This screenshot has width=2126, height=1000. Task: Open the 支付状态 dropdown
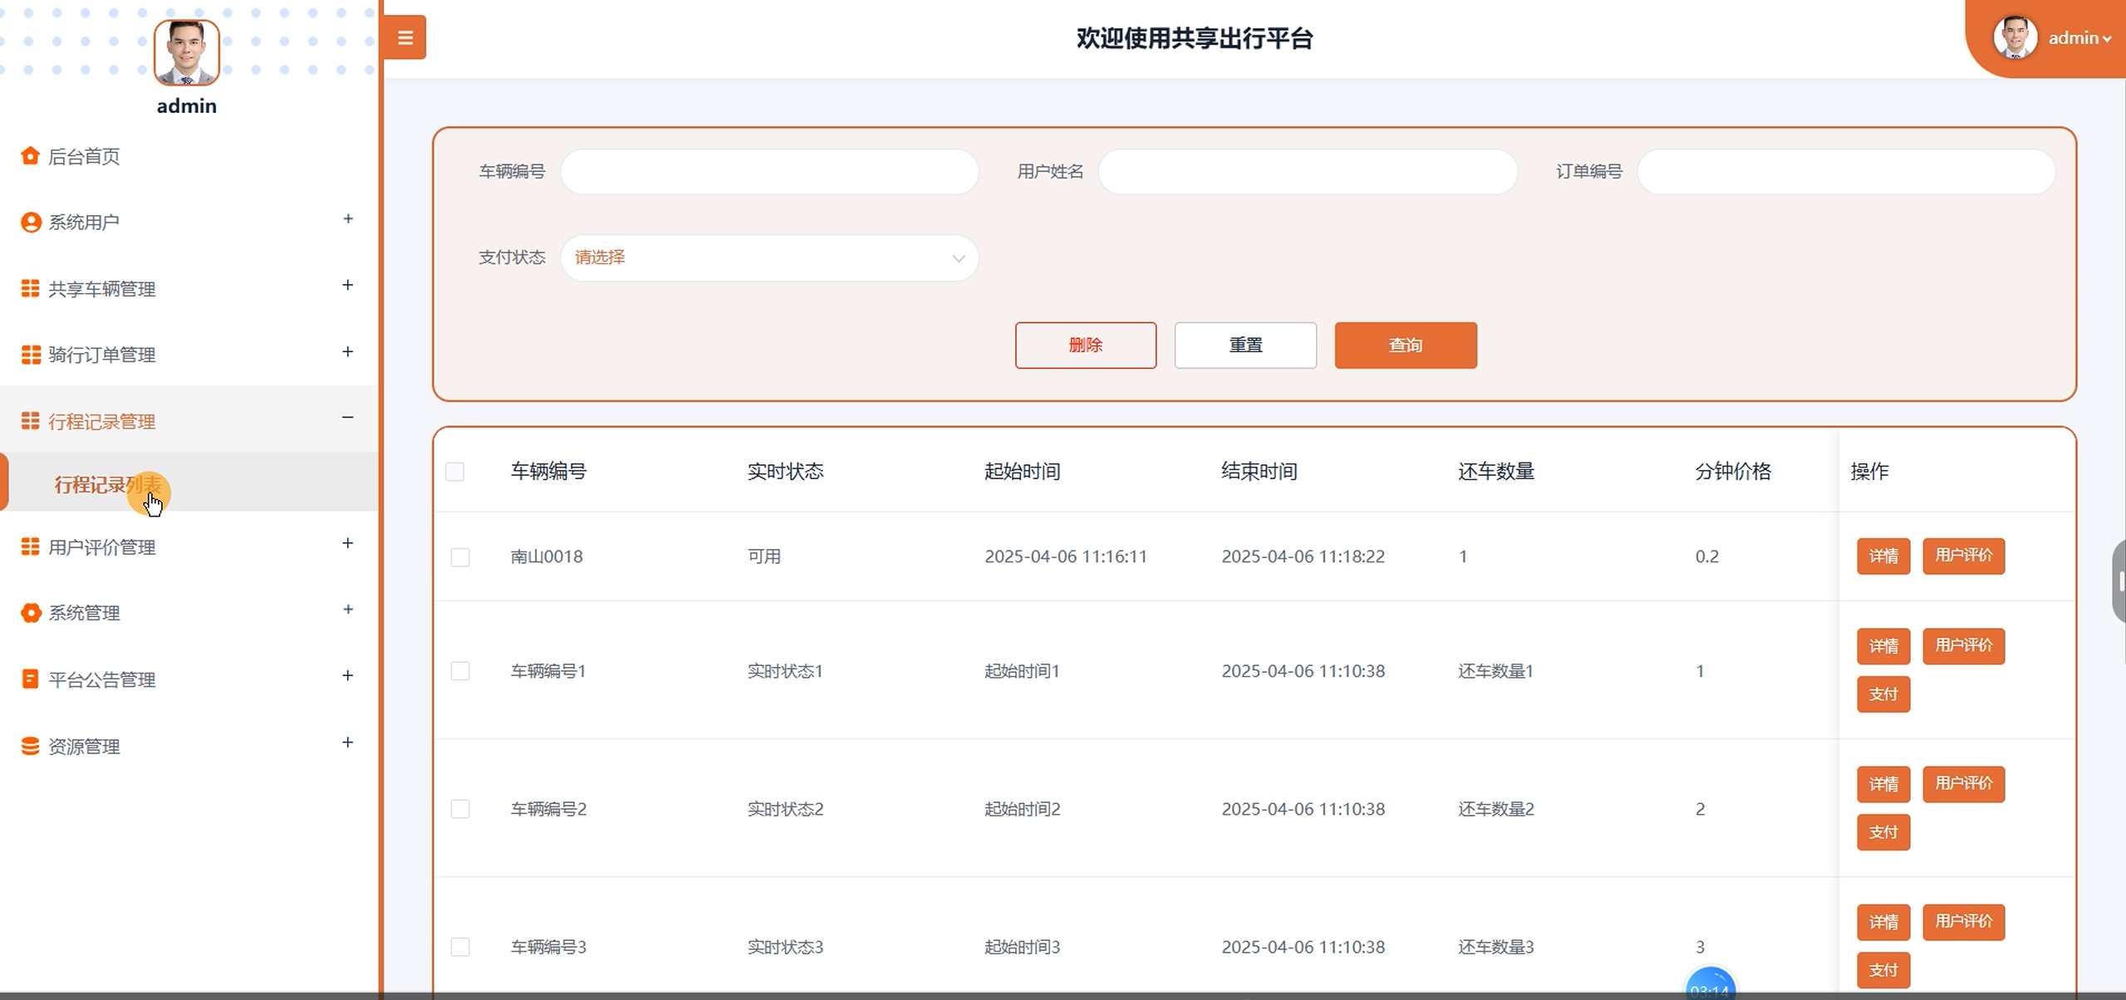click(768, 257)
